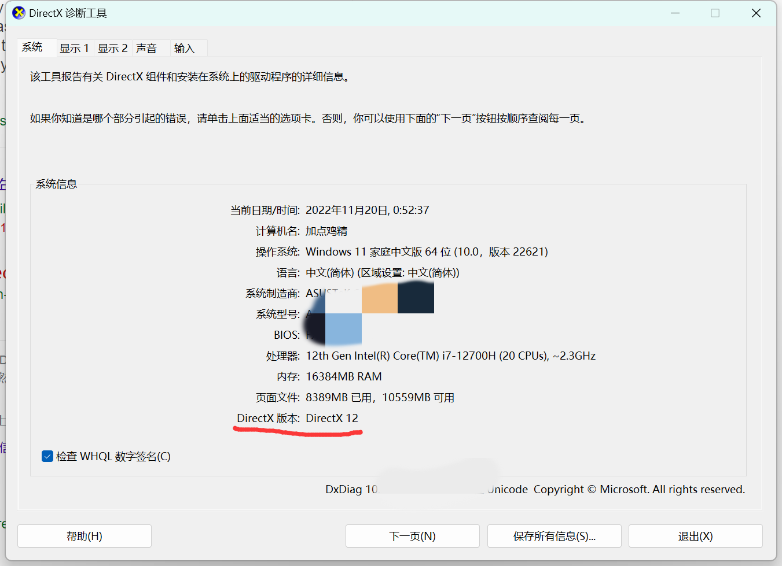Click the computer name 加点鸡精
782x566 pixels.
(x=326, y=231)
